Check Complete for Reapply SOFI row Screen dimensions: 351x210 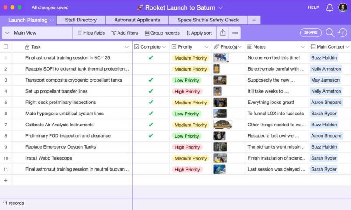[150, 69]
